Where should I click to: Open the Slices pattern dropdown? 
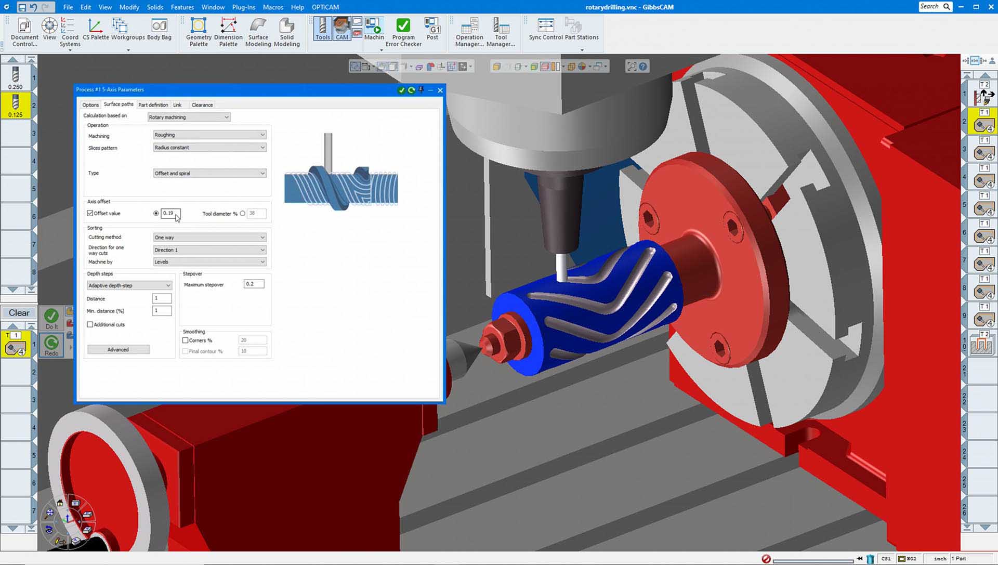tap(208, 148)
